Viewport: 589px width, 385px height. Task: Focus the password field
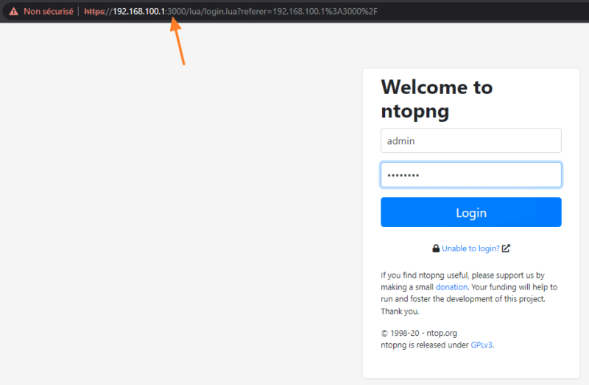tap(471, 175)
